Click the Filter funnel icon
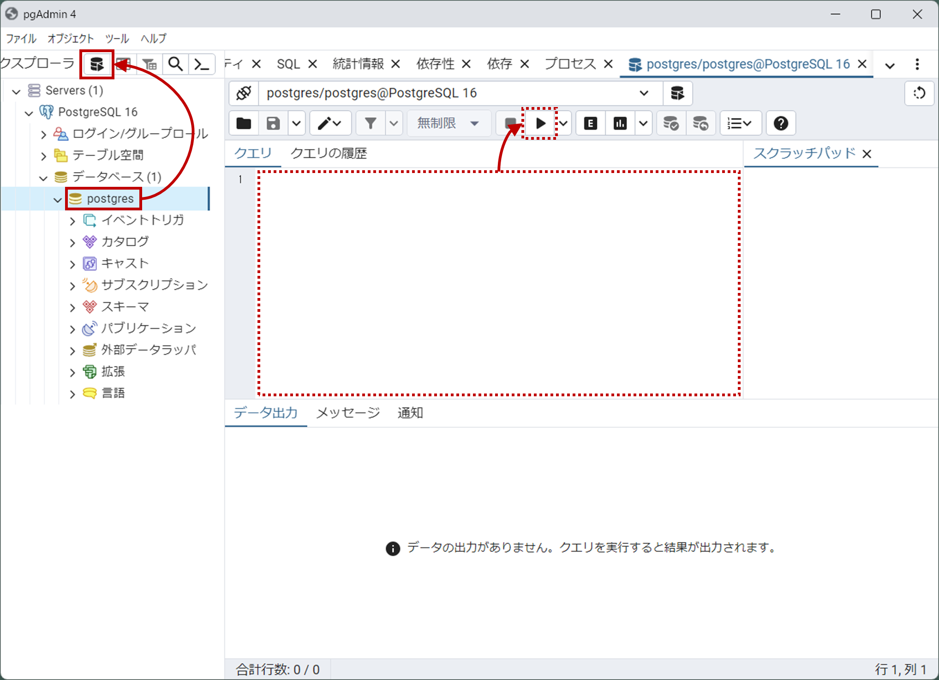This screenshot has height=680, width=939. (371, 123)
